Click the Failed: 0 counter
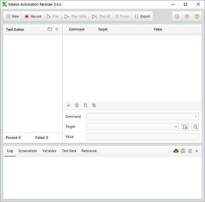Image resolution: width=205 pixels, height=202 pixels. [x=42, y=138]
